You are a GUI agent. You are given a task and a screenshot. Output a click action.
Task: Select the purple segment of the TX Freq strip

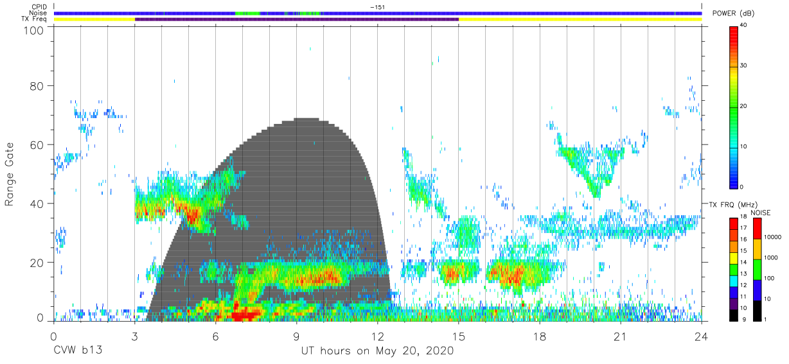tap(297, 19)
